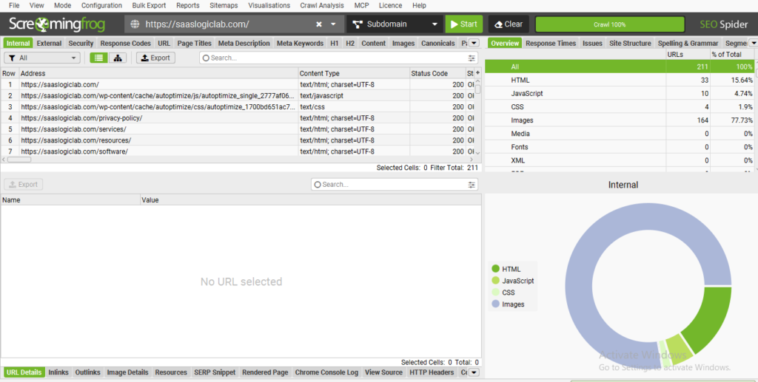Screen dimensions: 758x382
Task: Open the Bulk Export menu
Action: [149, 5]
